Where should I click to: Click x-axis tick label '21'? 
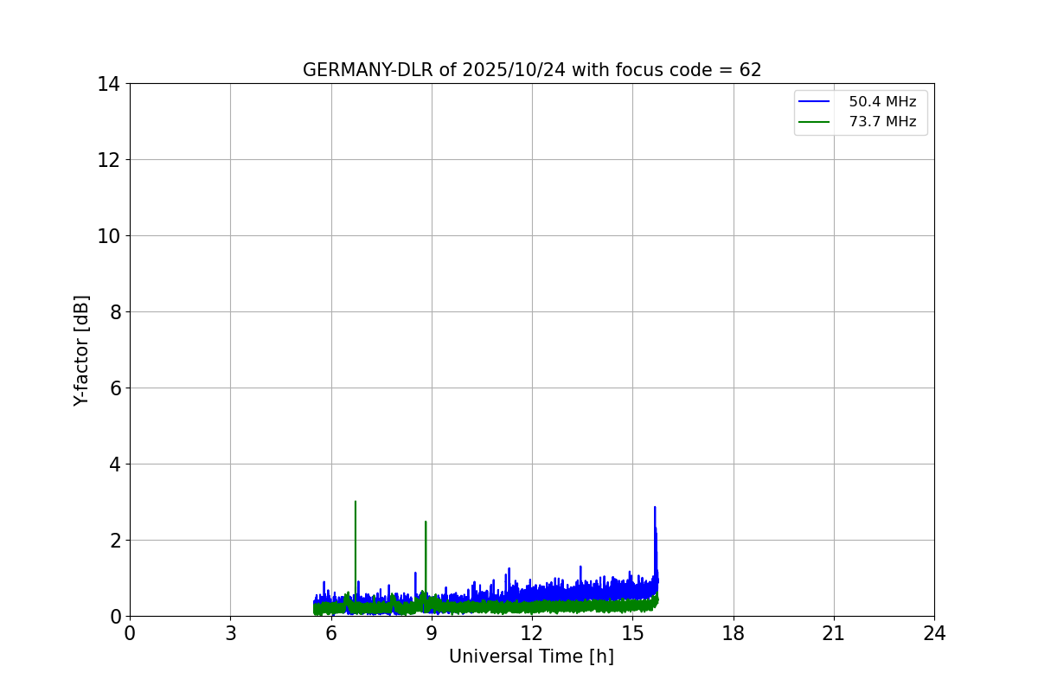(834, 634)
